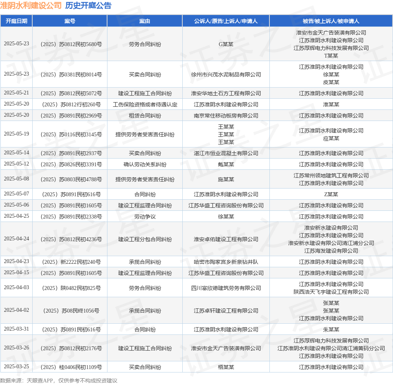Viewport: 393px width, 384px height.
Task: Click the hearing date 2025-05-06
Action: (x=17, y=205)
